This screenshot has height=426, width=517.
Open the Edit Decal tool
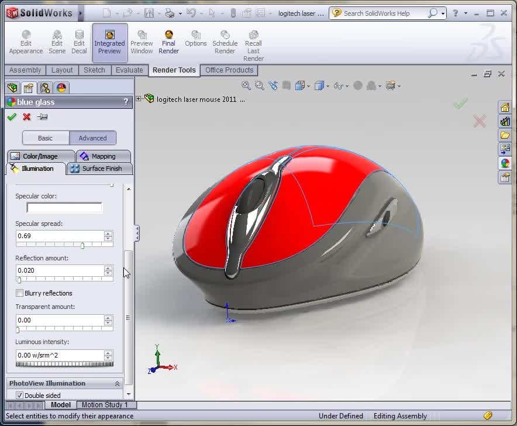[79, 42]
